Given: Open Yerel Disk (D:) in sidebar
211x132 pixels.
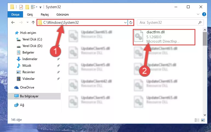Looking at the screenshot, I should point(29,46).
